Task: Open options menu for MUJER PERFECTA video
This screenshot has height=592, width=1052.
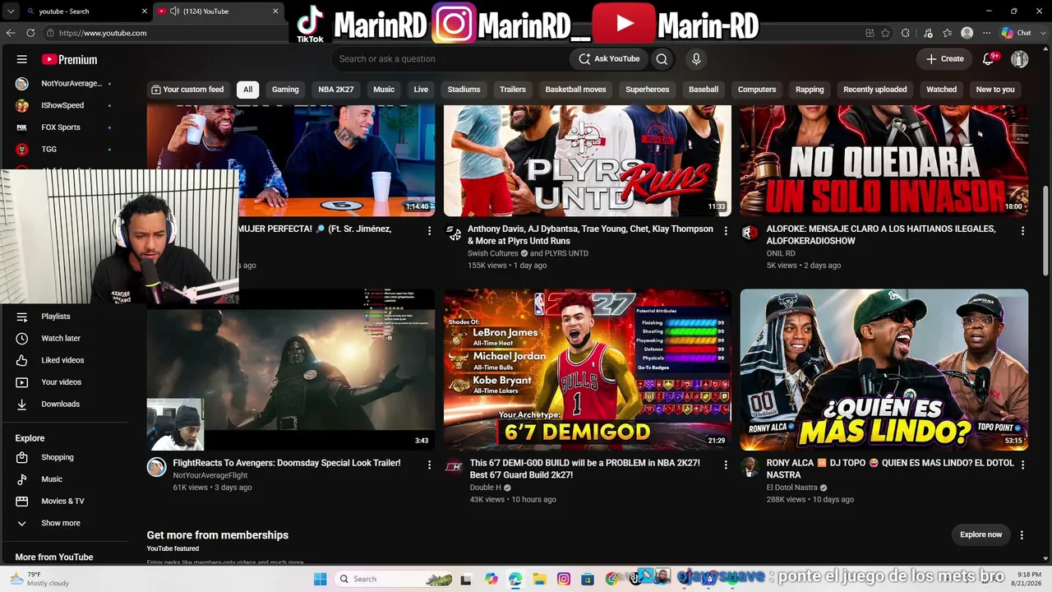Action: [x=429, y=232]
